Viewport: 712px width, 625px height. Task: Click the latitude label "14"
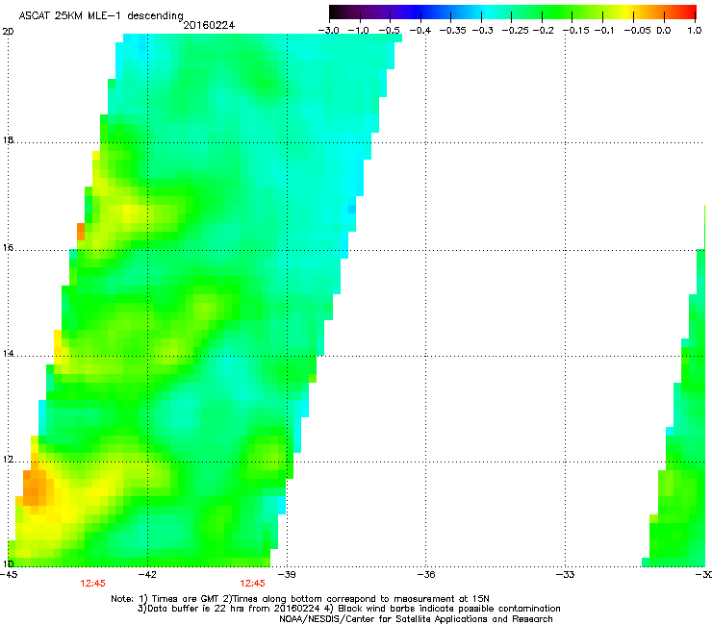click(8, 354)
